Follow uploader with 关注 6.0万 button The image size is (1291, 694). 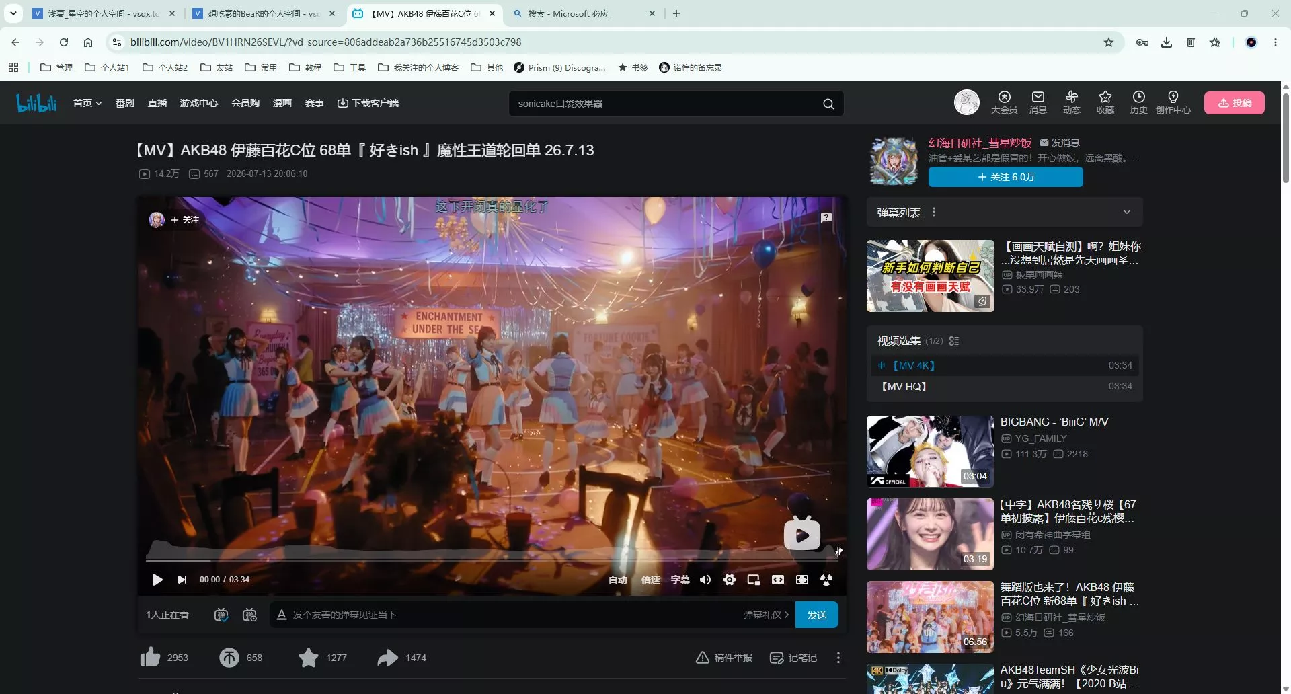click(x=1005, y=177)
